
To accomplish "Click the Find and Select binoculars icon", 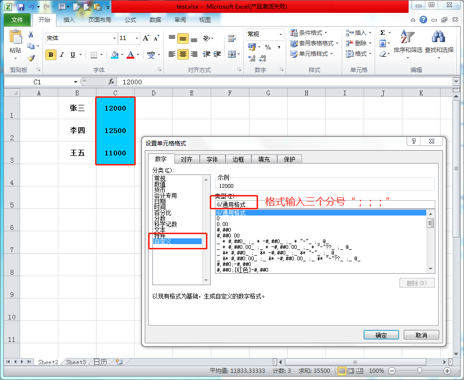I will click(x=439, y=37).
